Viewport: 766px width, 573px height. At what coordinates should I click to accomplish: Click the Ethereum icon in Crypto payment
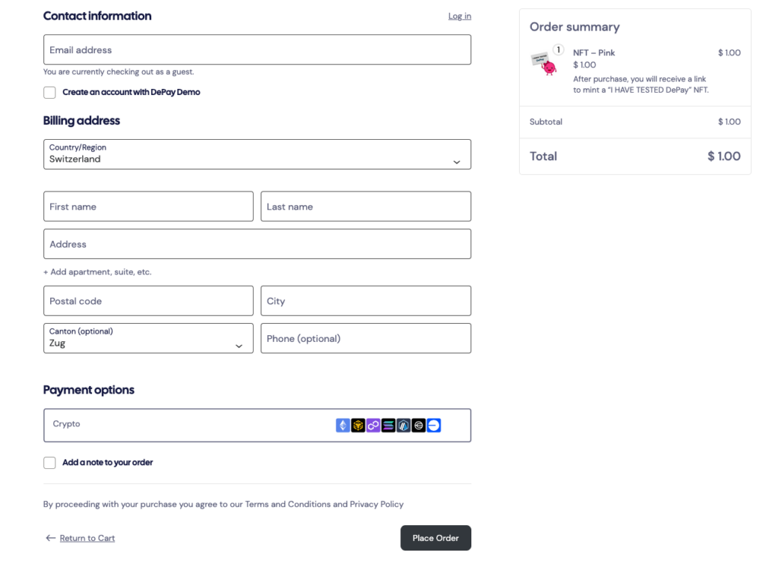pyautogui.click(x=343, y=426)
